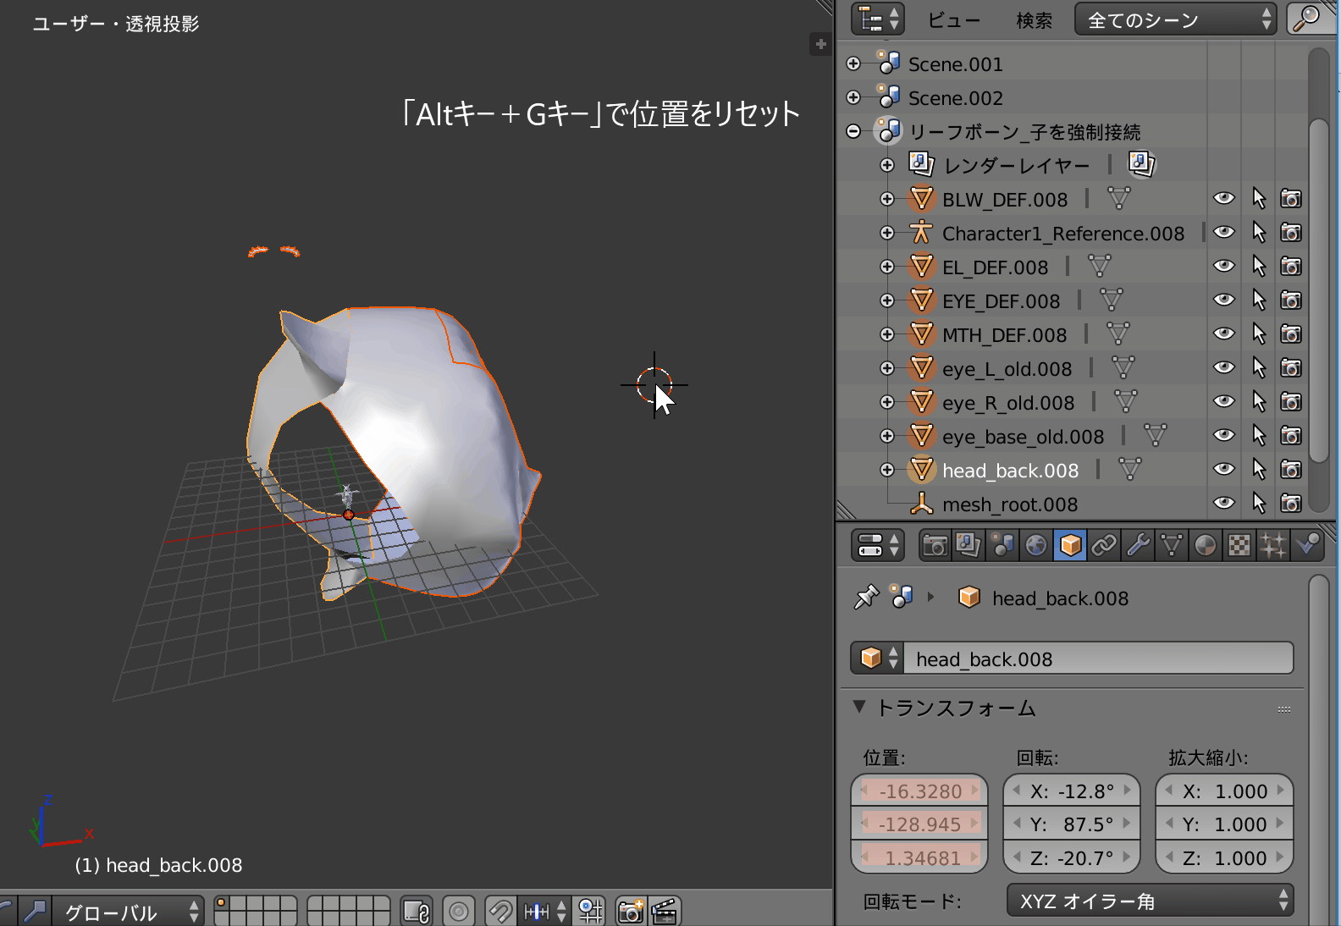Image resolution: width=1341 pixels, height=926 pixels.
Task: Toggle visibility of EYE_DEF.008
Action: [x=1224, y=300]
